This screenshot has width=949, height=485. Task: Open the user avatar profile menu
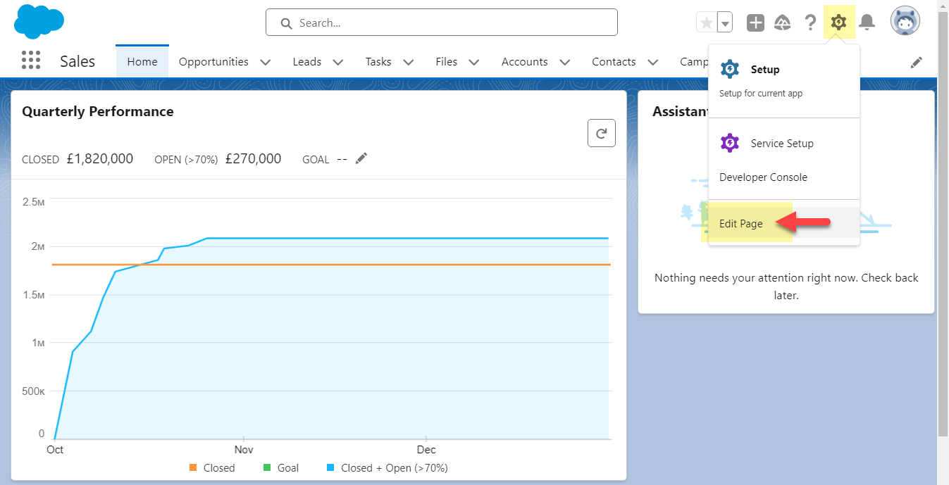point(905,22)
